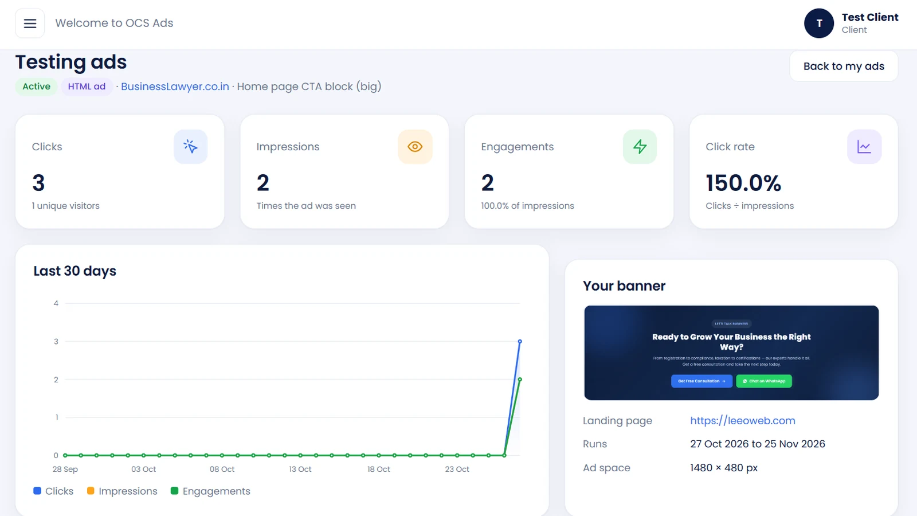The image size is (917, 516).
Task: Toggle the Engagements legend series
Action: click(210, 491)
